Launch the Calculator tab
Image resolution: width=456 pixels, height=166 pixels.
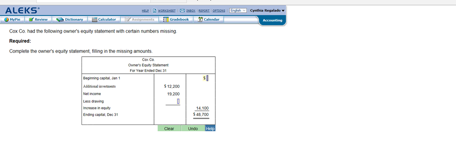coord(104,19)
